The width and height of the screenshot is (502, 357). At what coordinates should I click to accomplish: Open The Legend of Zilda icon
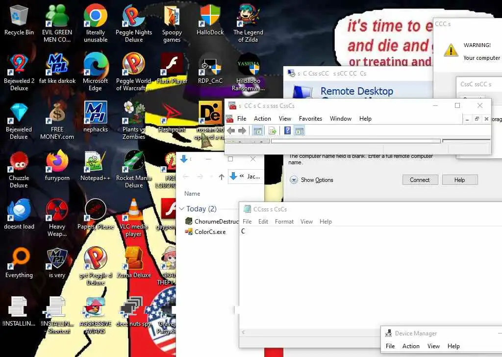point(248,23)
